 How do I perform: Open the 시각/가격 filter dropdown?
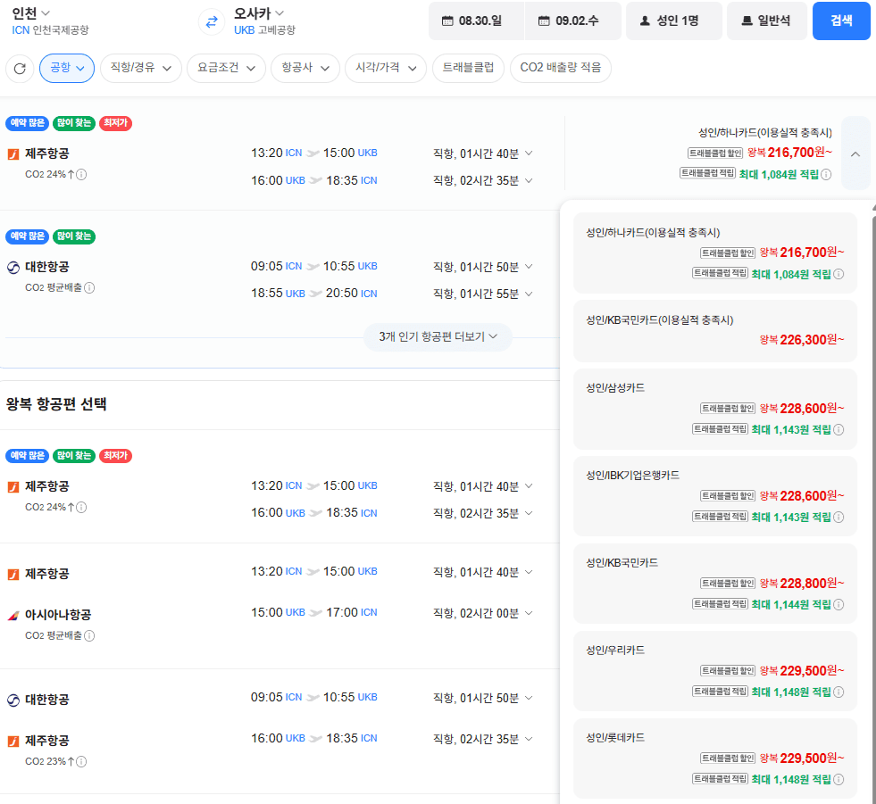click(386, 68)
